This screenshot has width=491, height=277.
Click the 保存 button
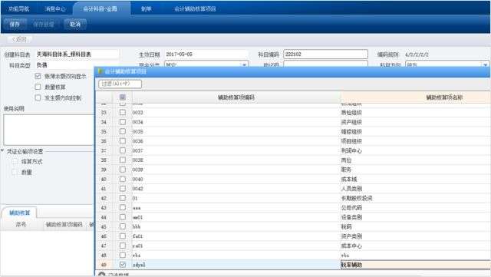point(15,24)
